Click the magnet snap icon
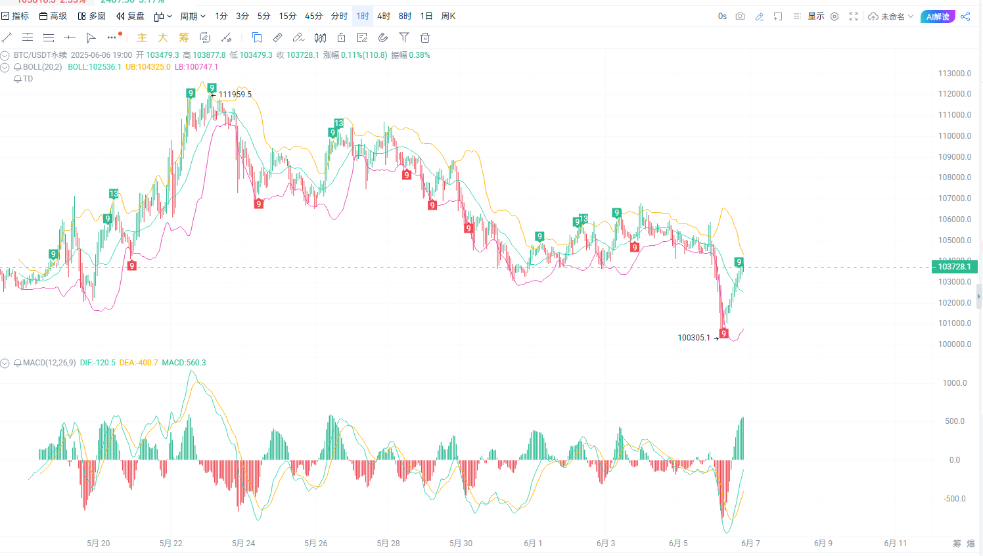 (383, 37)
